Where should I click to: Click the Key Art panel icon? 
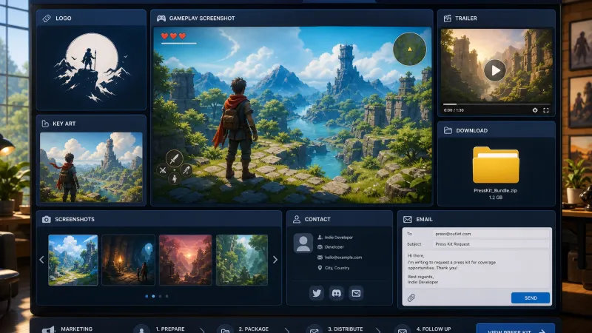click(x=45, y=124)
